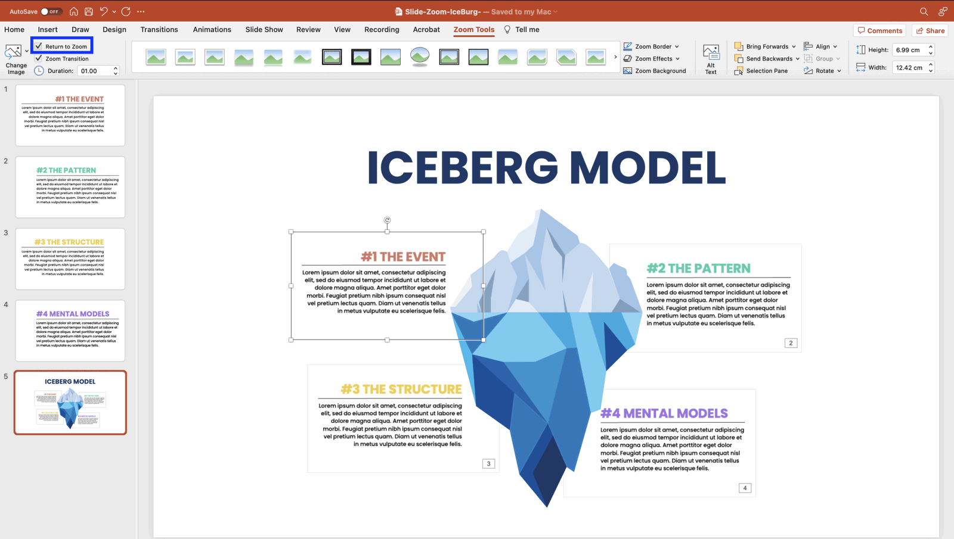
Task: Open the Send Backwards dropdown
Action: [x=766, y=58]
